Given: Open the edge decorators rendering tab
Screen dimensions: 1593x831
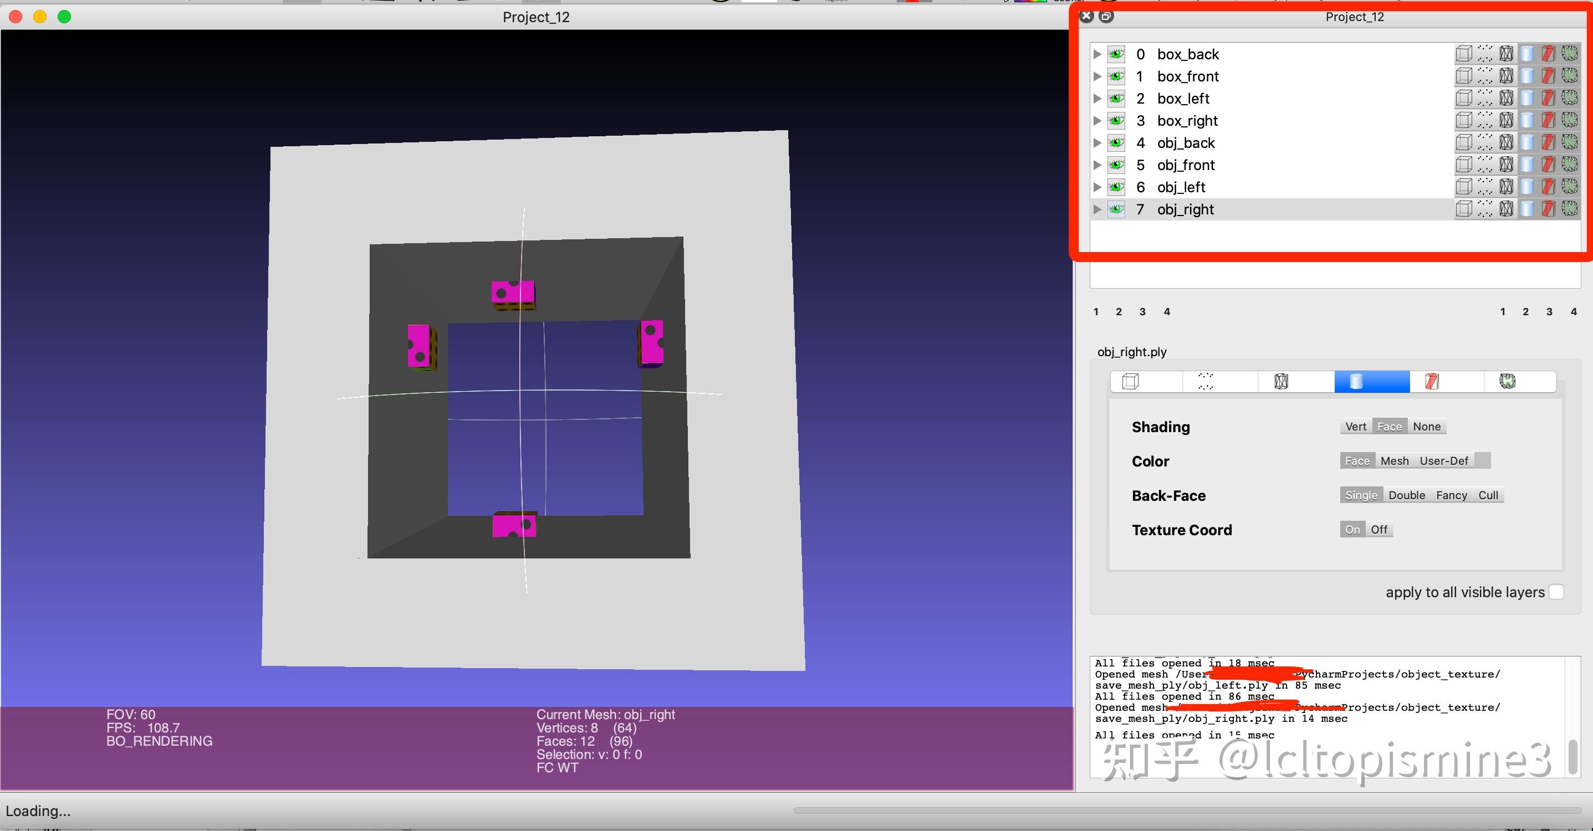Looking at the screenshot, I should [1508, 382].
